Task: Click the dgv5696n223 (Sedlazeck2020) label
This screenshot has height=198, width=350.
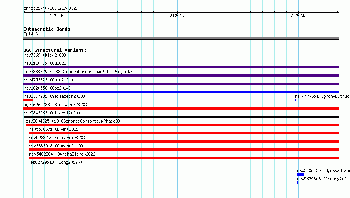Action: pos(55,104)
